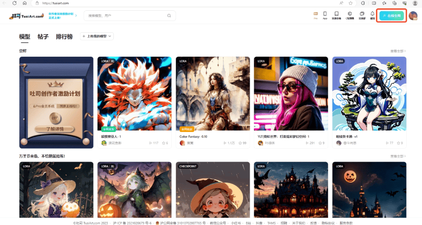Click the TusiArt.com logo

(27, 16)
